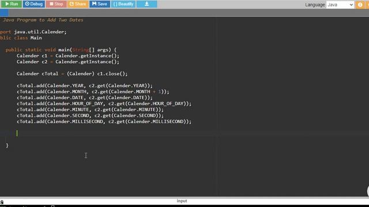Click the 'Calender c1' declaration line
Viewport: 369px width, 207px height.
[68, 56]
